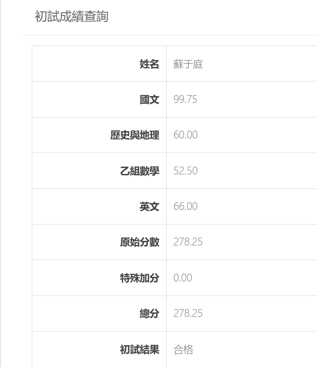This screenshot has height=367, width=317.
Task: Click the 姓名 row label
Action: click(149, 64)
